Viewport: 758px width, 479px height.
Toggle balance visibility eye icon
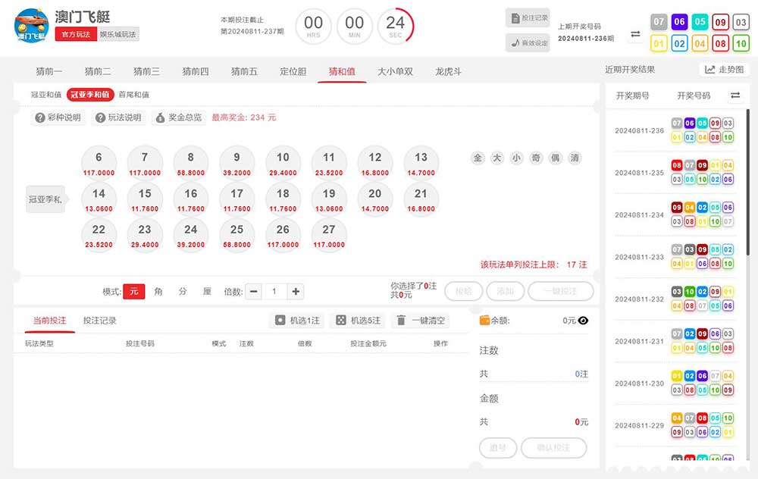pyautogui.click(x=583, y=321)
